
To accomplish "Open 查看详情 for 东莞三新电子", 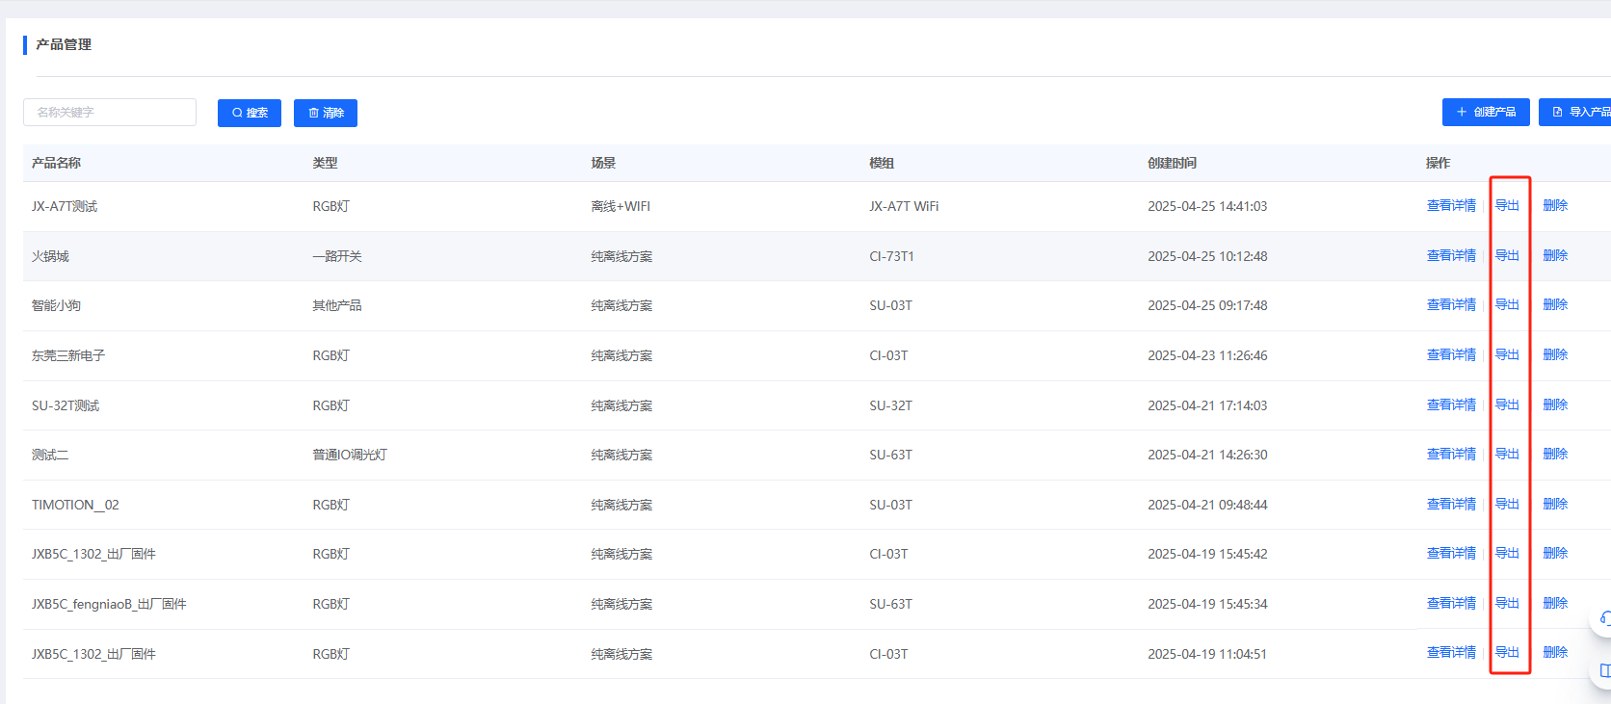I will pyautogui.click(x=1451, y=355).
